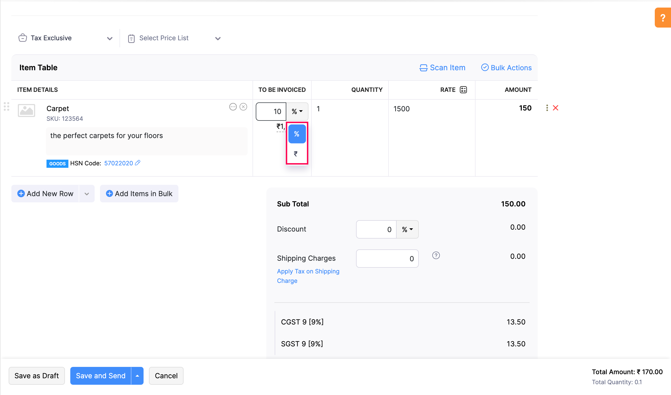Viewport: 671px width, 395px height.
Task: Grab the row drag handle dots
Action: pos(6,106)
